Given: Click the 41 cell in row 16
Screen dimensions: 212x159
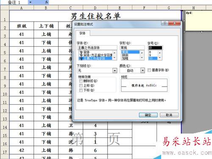Looking at the screenshot, I should (22, 142).
